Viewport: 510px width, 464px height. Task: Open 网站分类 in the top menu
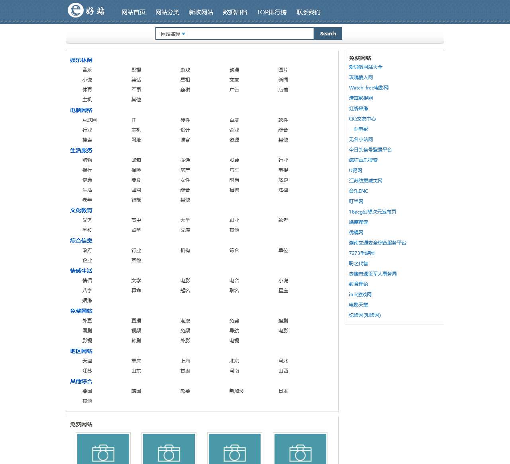[167, 12]
